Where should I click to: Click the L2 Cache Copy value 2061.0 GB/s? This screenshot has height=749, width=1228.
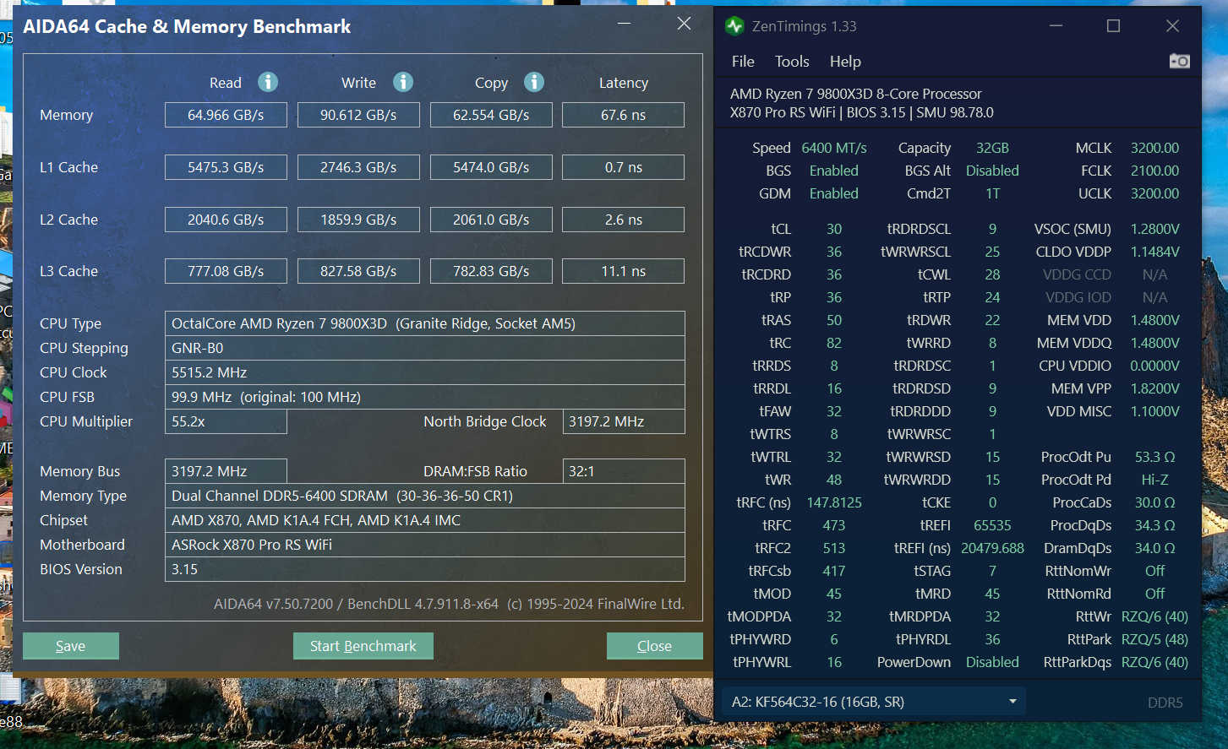491,220
